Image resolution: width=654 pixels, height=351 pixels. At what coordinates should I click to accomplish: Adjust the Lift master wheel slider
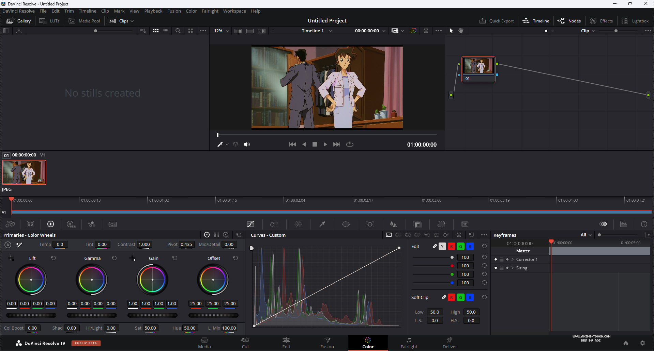coord(31,315)
